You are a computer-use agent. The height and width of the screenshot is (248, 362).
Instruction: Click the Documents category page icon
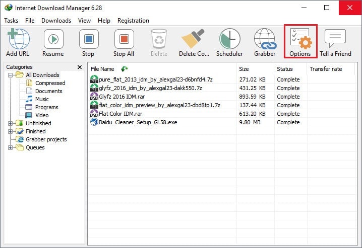[29, 91]
